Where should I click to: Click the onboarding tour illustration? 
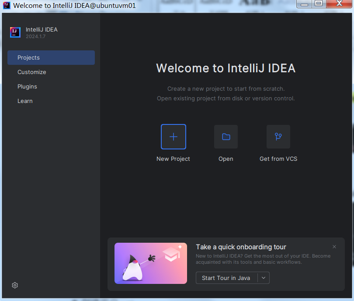pyautogui.click(x=151, y=263)
